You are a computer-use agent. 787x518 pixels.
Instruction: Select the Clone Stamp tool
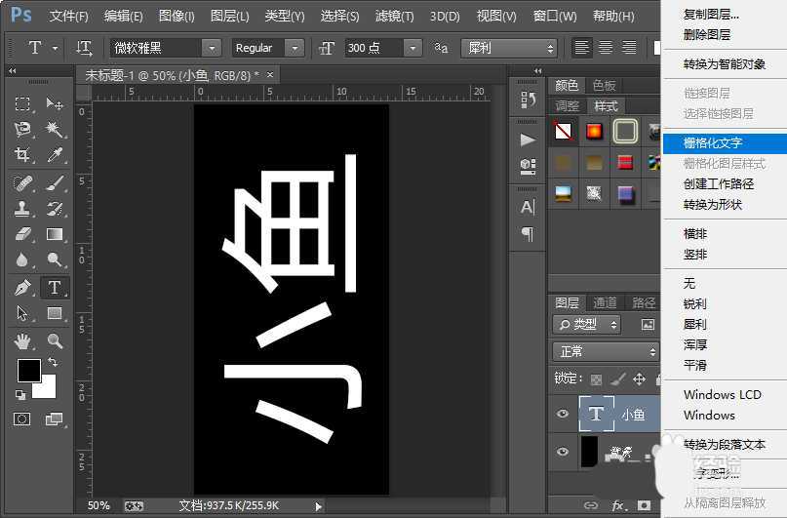point(22,208)
